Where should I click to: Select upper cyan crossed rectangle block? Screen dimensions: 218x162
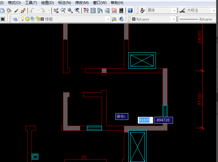coord(142,61)
